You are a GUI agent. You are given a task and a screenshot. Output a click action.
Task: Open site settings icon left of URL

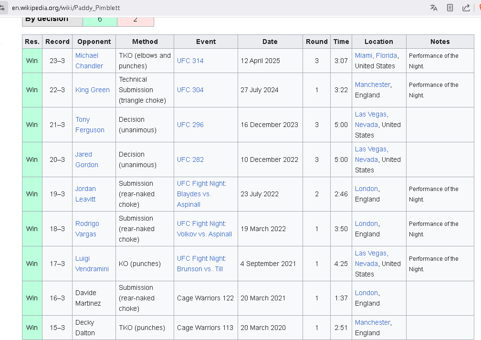2,8
